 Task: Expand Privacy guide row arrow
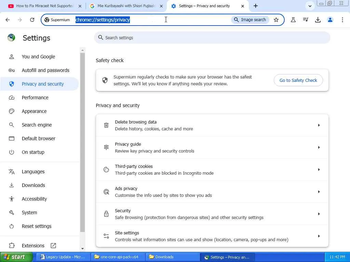(319, 147)
